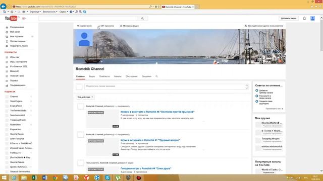Screen dimensions: 323x181
Task: Click the IE help question-mark icon
Action: (71, 12)
